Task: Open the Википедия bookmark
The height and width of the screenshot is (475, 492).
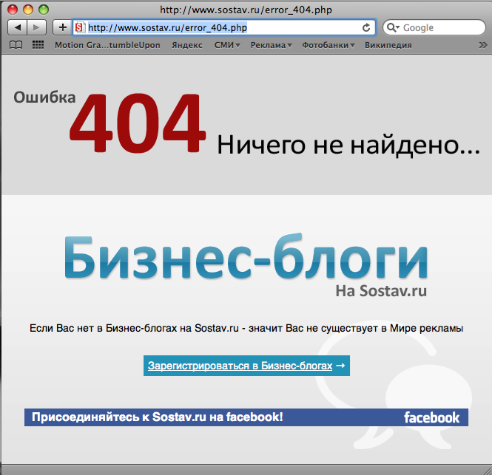Action: coord(388,45)
